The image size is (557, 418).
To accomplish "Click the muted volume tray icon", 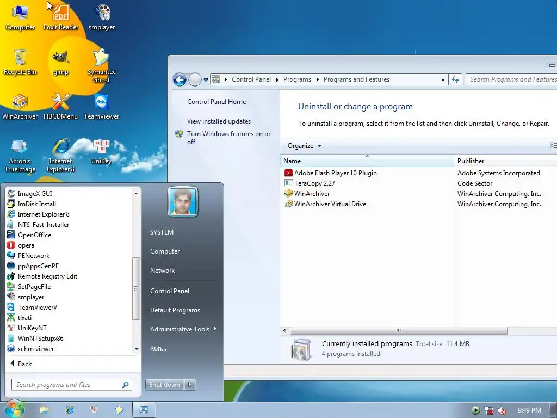I will (x=502, y=410).
